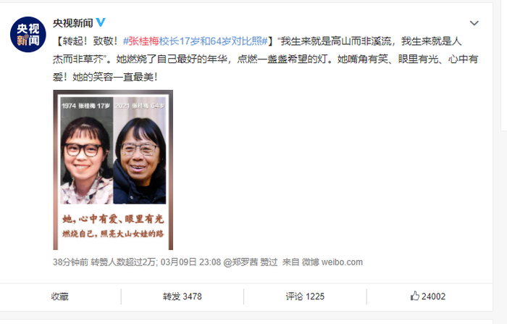Open hashtag 张桂梅校长17岁和64岁对比照

pos(196,41)
